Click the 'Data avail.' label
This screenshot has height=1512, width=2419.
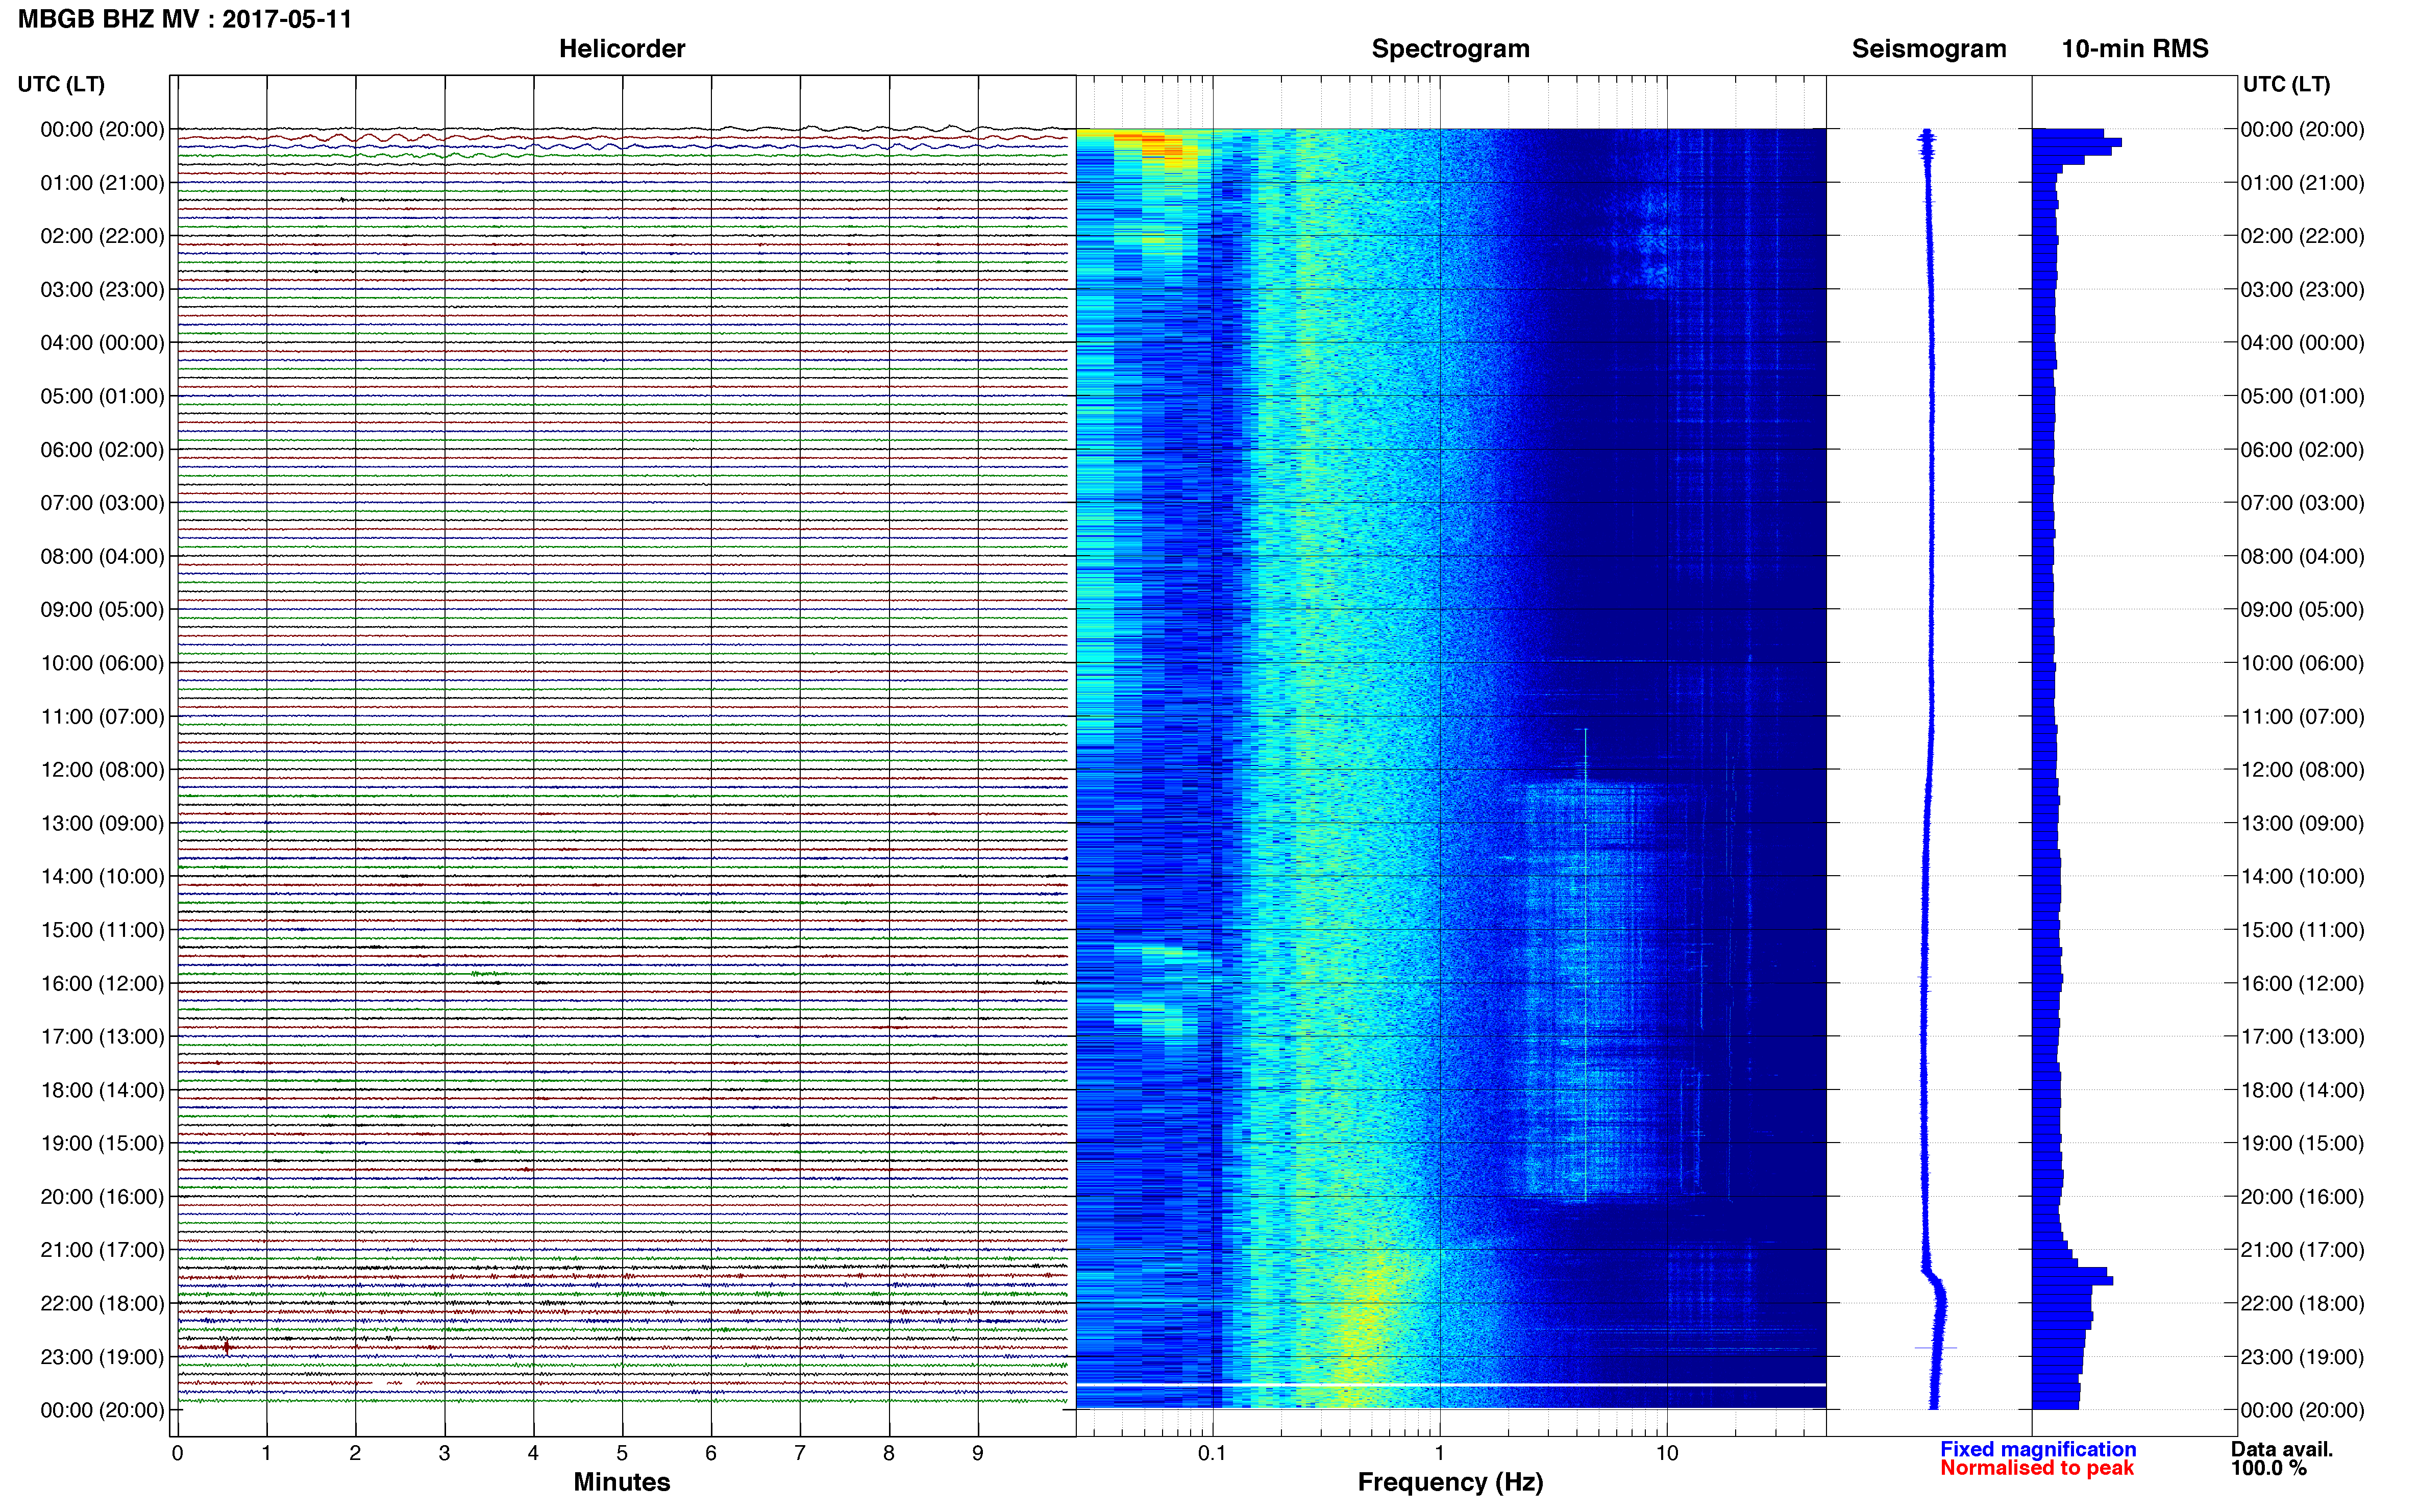click(2282, 1449)
